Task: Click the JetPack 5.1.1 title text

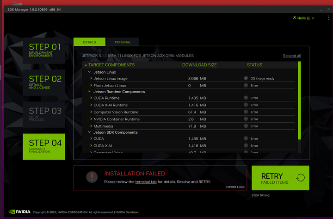Action: click(x=138, y=56)
